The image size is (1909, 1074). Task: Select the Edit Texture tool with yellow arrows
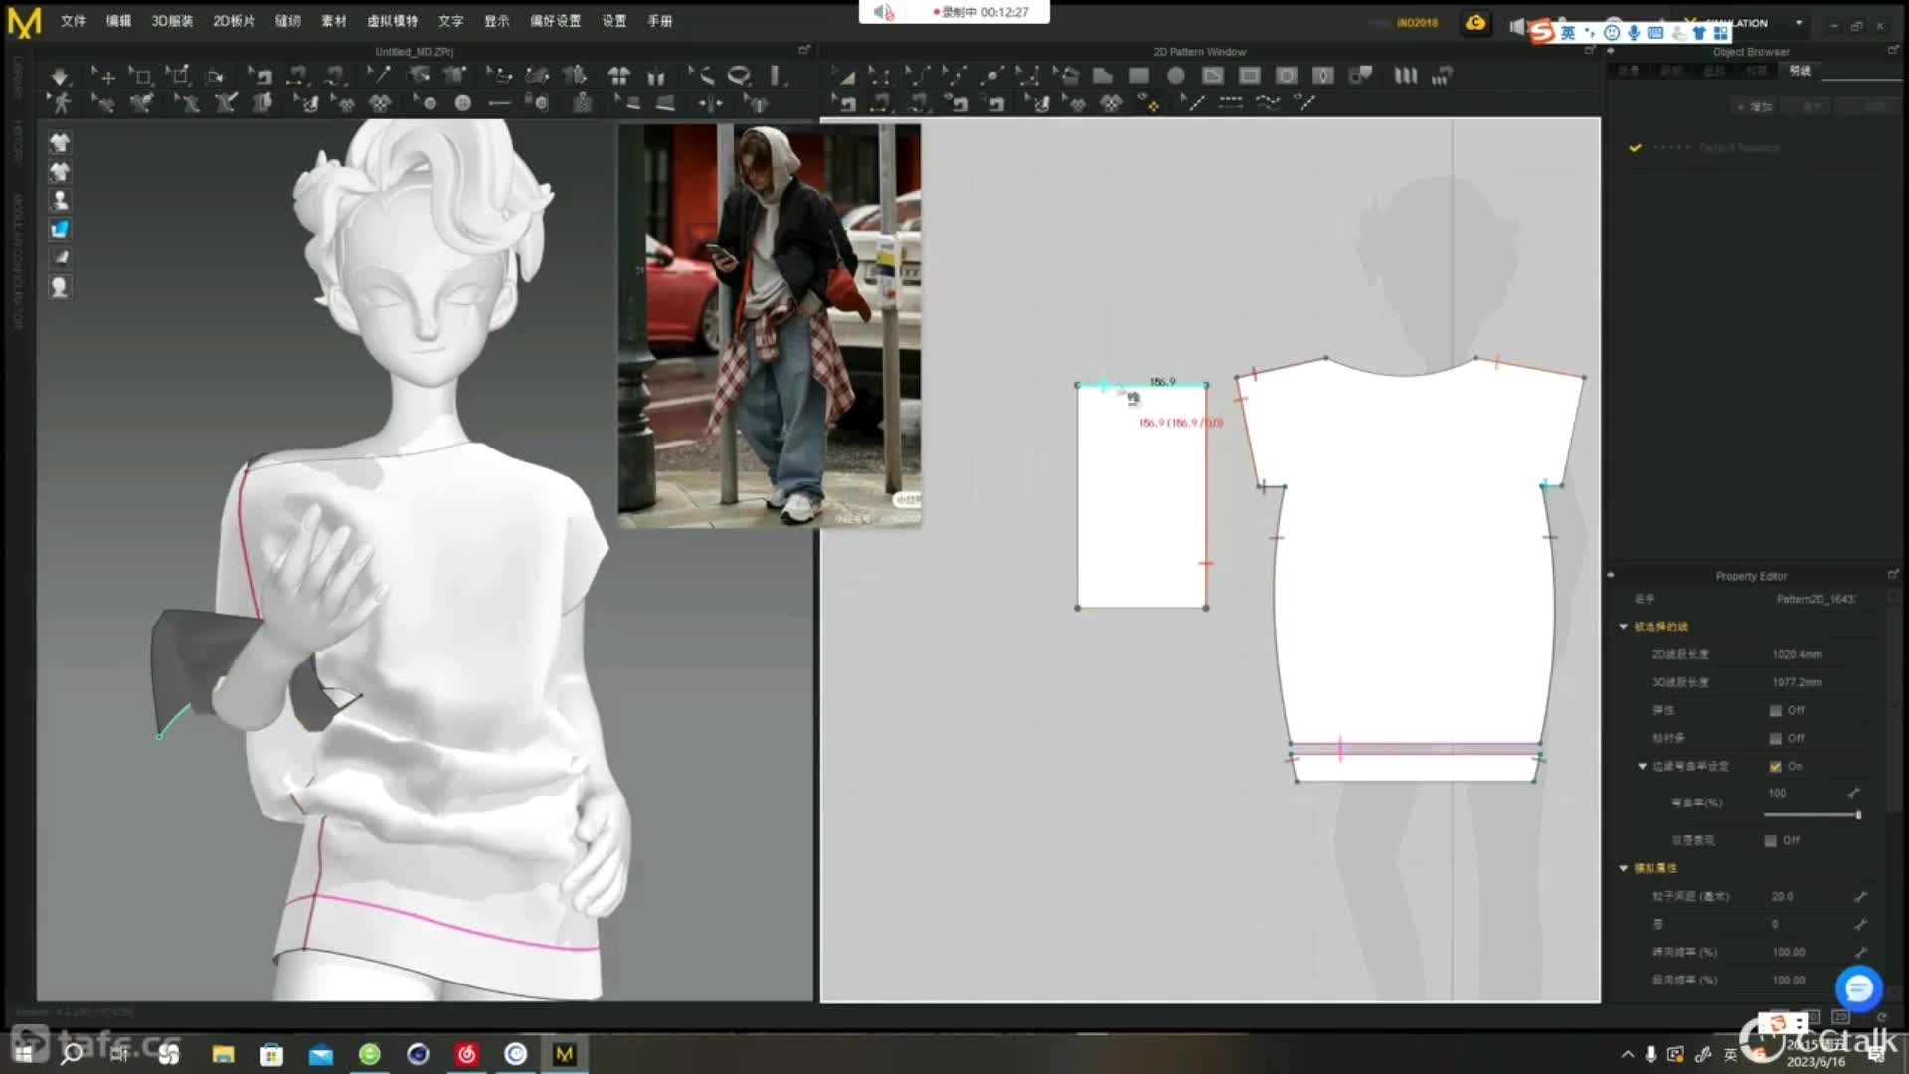pyautogui.click(x=1150, y=103)
